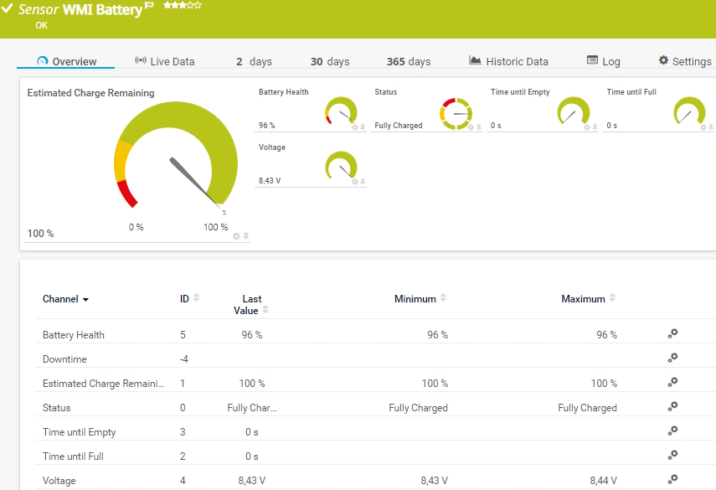The width and height of the screenshot is (716, 490).
Task: Open settings gear for Voltage channel row
Action: (x=672, y=479)
